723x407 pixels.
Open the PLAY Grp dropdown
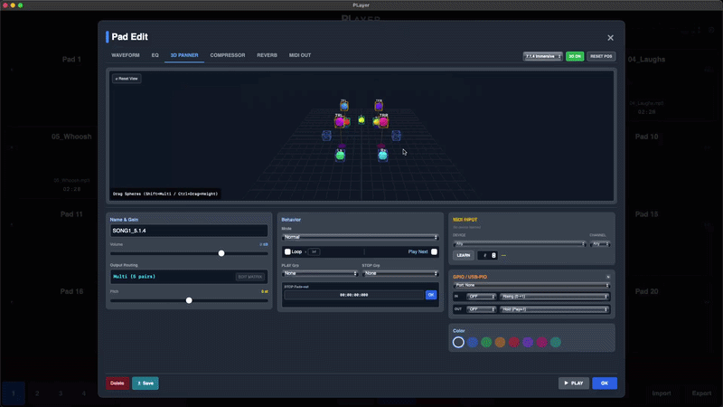click(x=318, y=273)
